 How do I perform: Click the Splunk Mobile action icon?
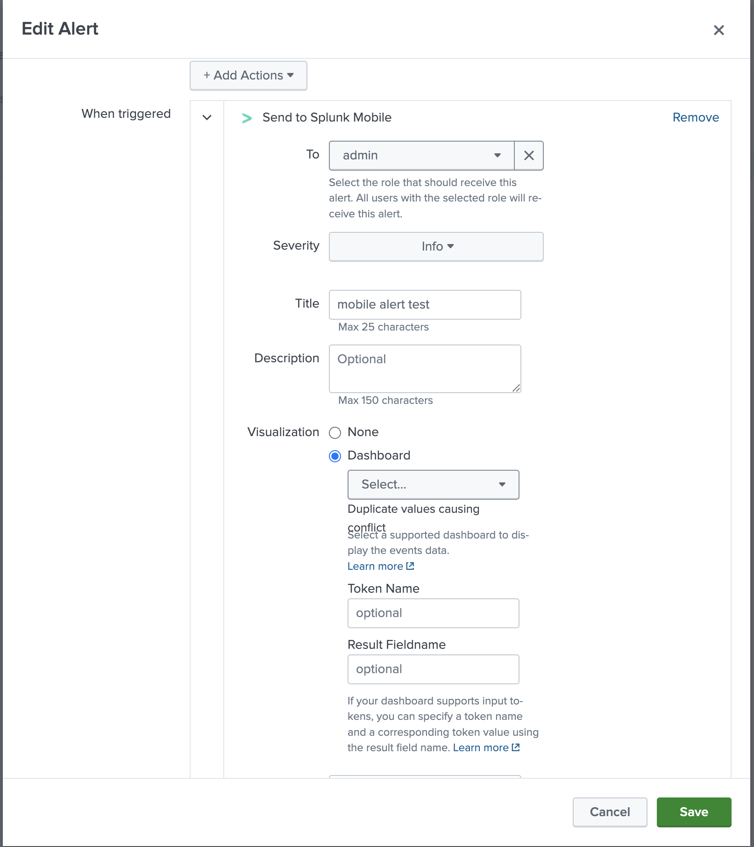pyautogui.click(x=246, y=118)
